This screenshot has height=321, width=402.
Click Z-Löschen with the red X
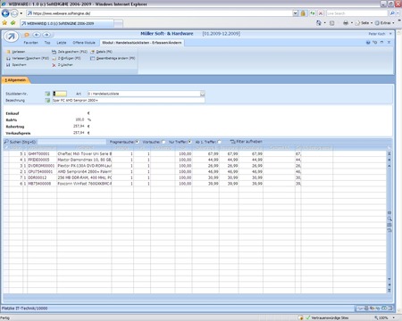pos(63,65)
